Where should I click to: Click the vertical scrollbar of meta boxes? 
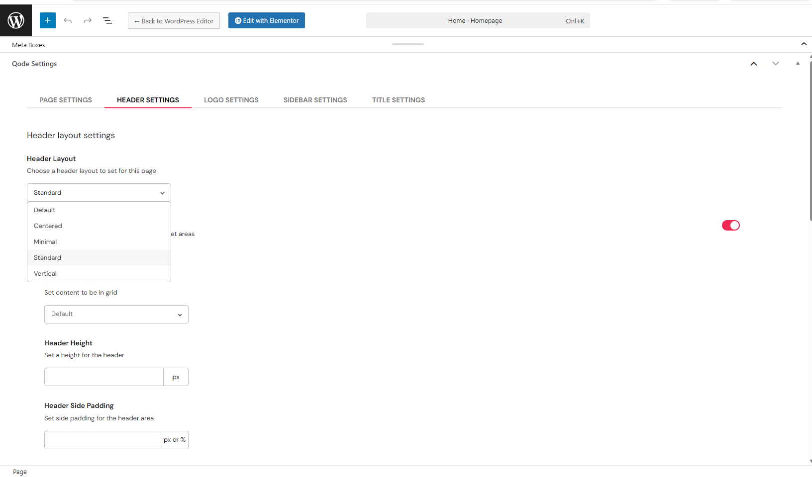(x=811, y=140)
